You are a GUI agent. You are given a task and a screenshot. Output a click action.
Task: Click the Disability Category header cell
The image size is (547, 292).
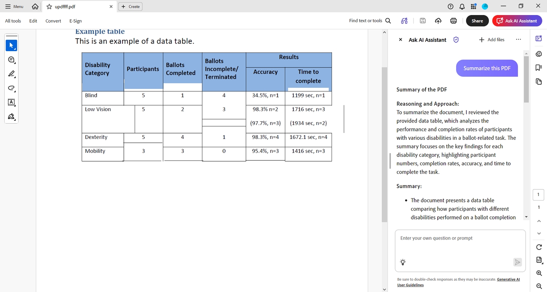[103, 71]
